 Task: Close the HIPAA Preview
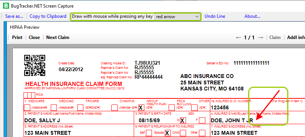click(34, 37)
